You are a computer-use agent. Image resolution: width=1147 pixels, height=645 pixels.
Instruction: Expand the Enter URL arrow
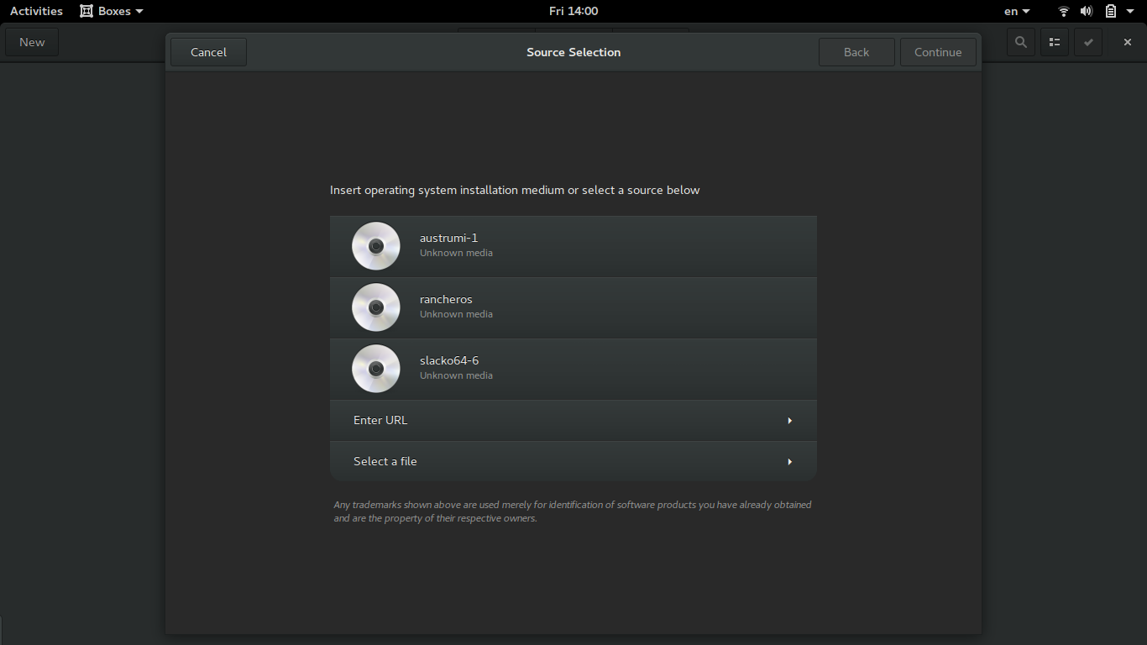(x=790, y=421)
